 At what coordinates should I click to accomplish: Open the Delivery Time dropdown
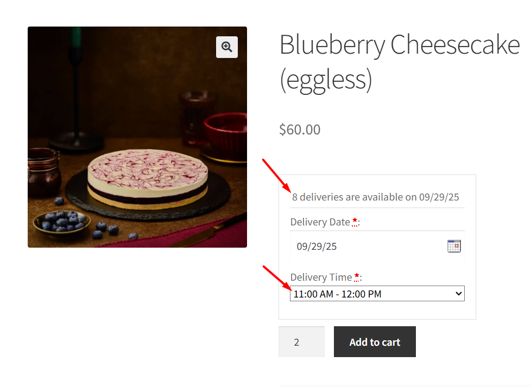point(377,294)
